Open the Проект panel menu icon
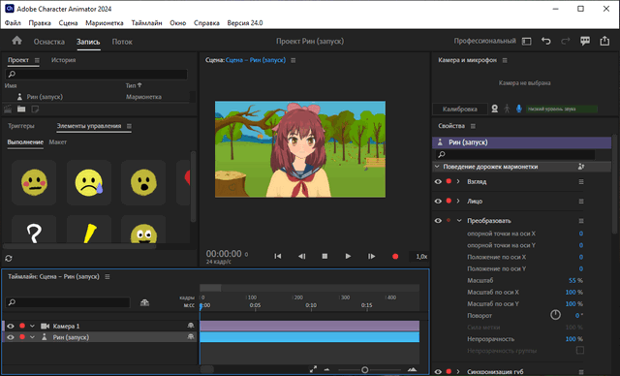 (37, 60)
